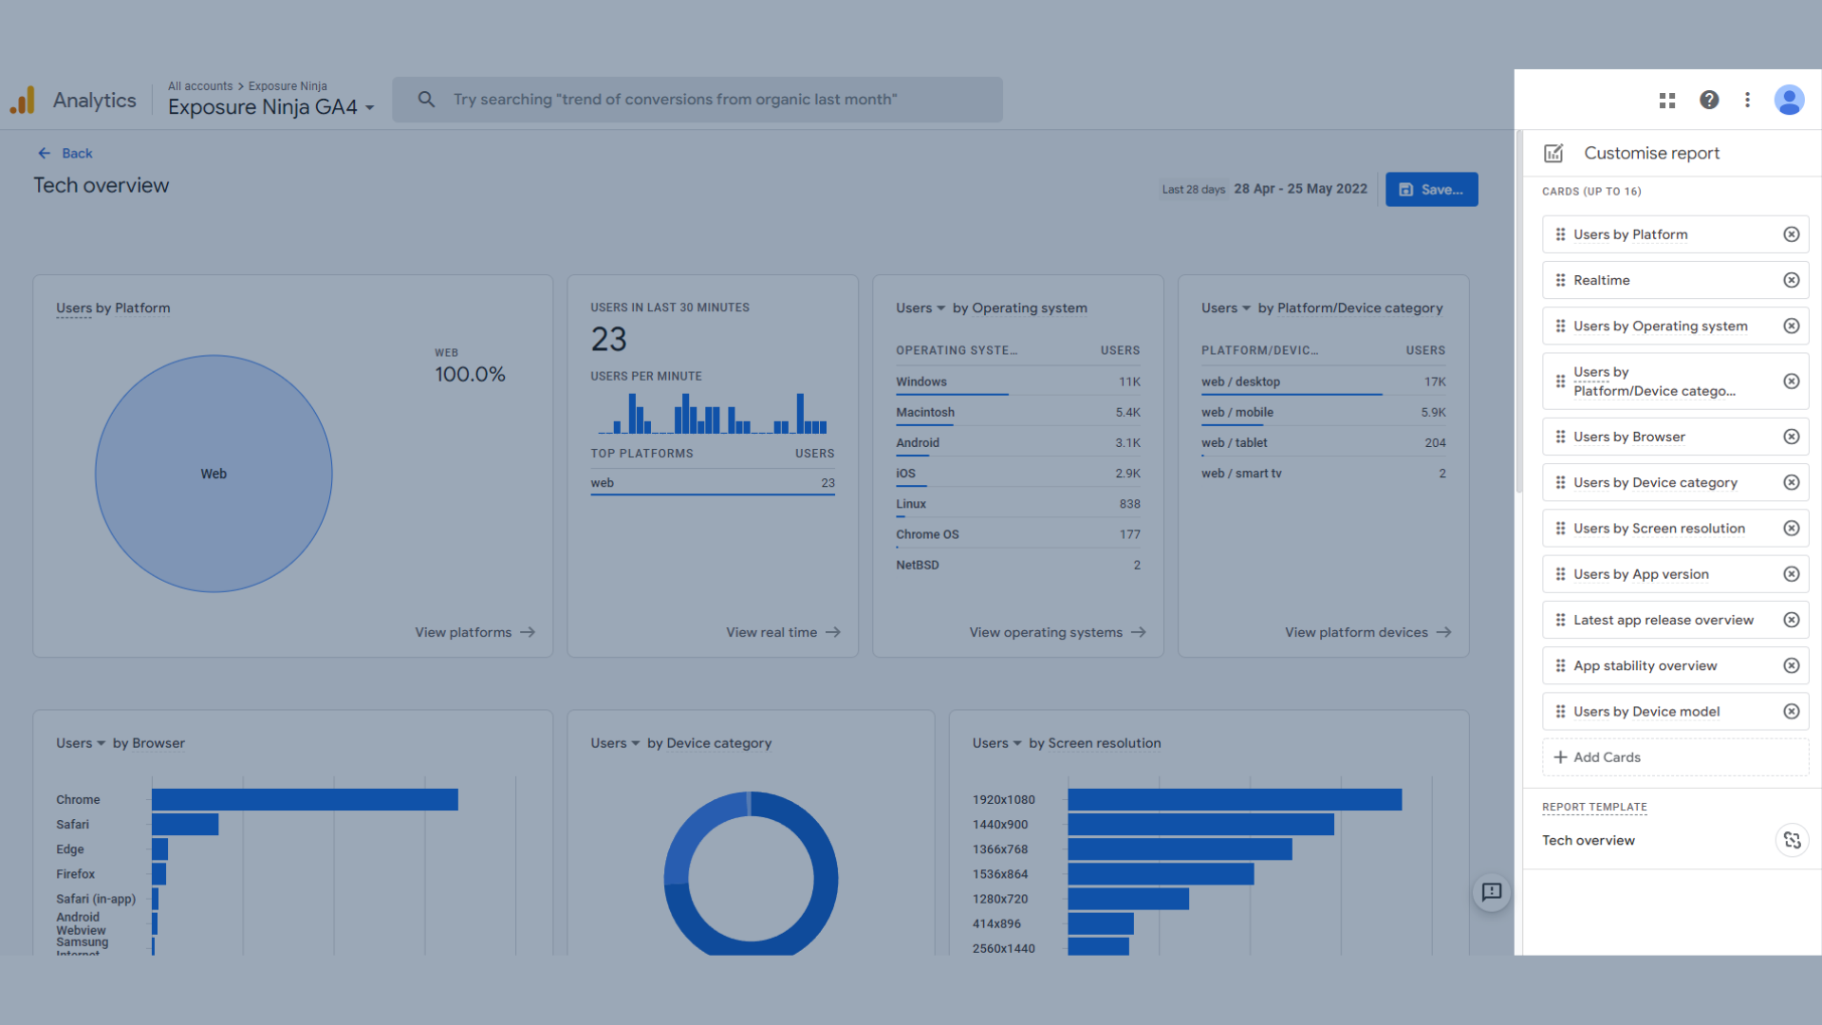The width and height of the screenshot is (1822, 1025).
Task: Click the search analytics input field
Action: coord(697,100)
